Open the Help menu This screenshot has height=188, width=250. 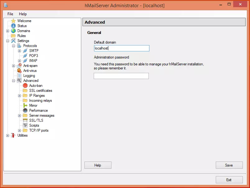pos(23,14)
